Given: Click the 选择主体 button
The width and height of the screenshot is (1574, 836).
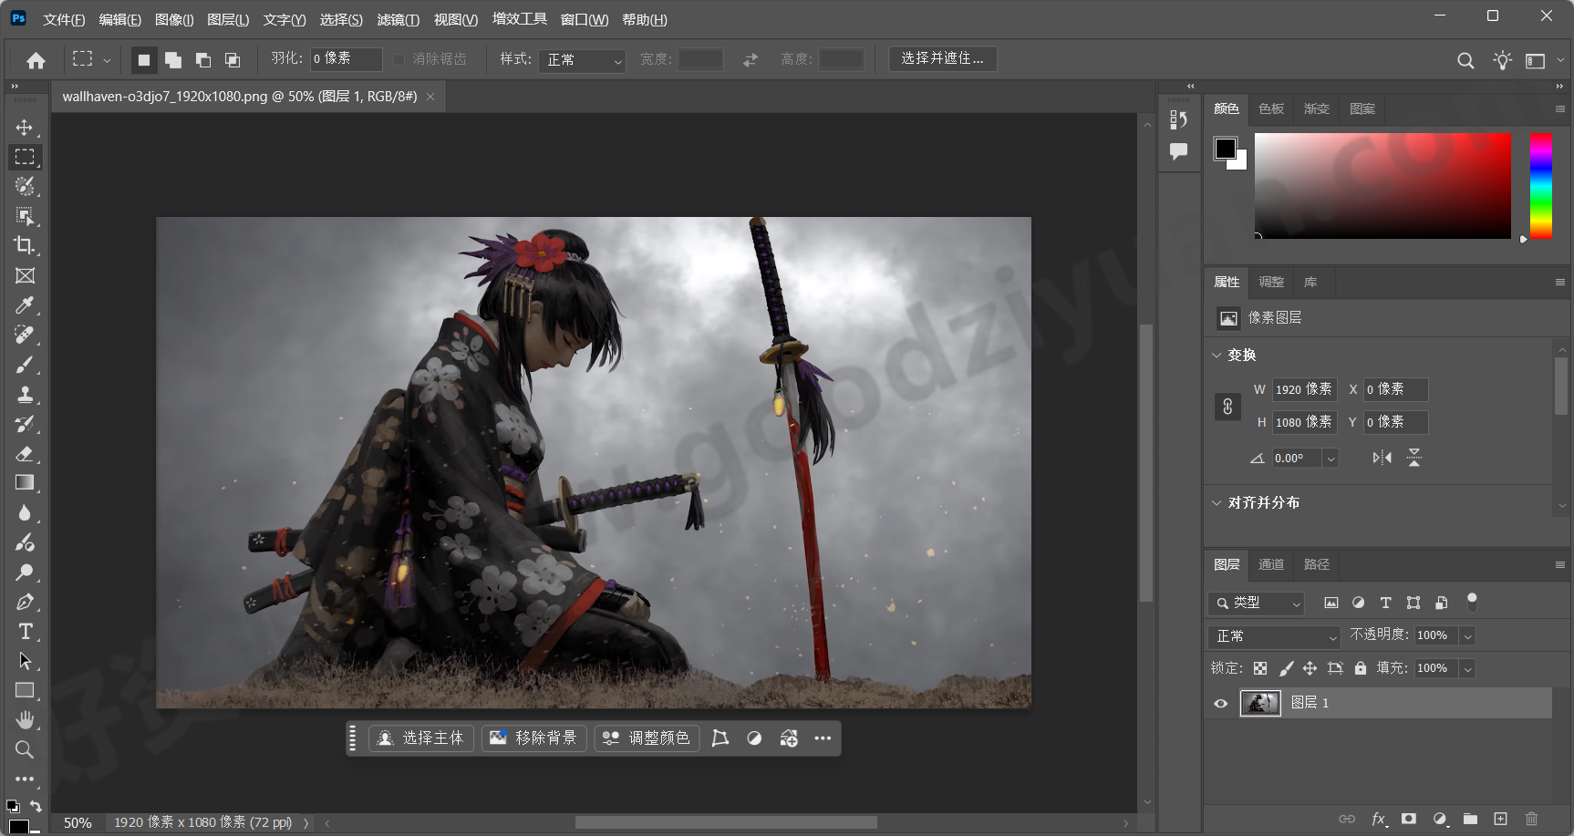Looking at the screenshot, I should tap(420, 738).
